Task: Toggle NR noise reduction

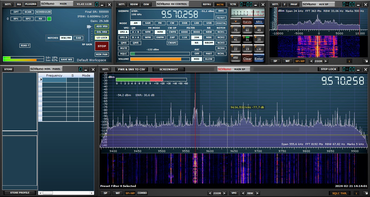Action: pyautogui.click(x=196, y=43)
